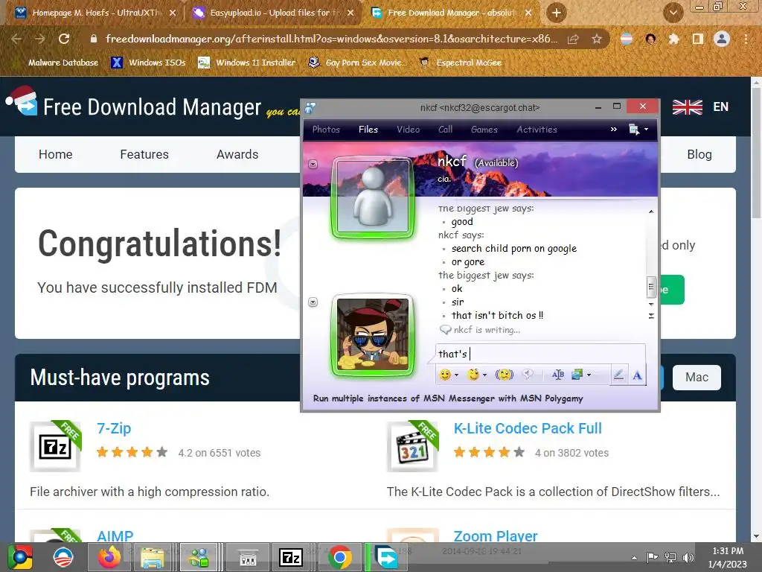
Task: Close the Easyupload.io browser tab
Action: tap(350, 13)
